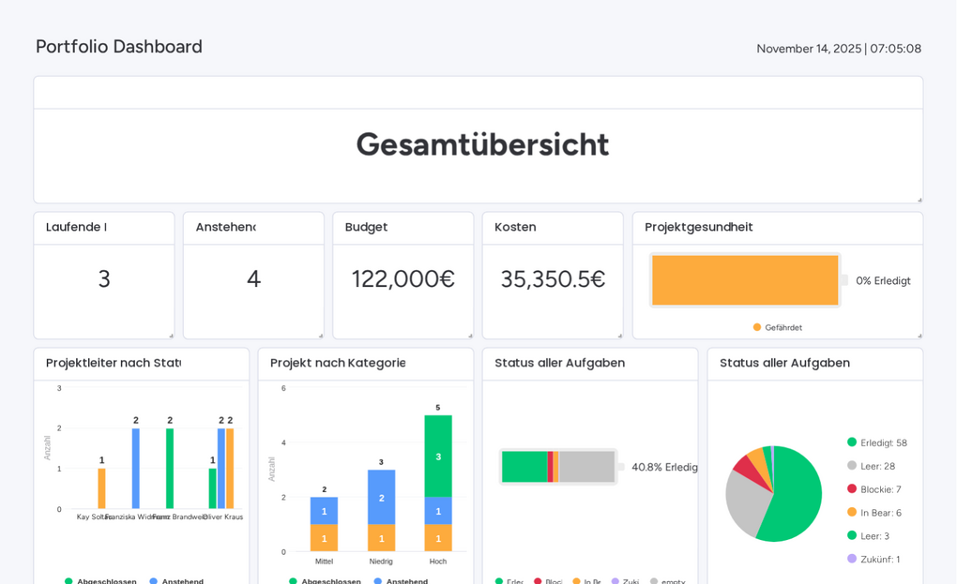Viewport: 957px width, 584px height.
Task: Click the Gesamtübersicht heading
Action: [x=481, y=144]
